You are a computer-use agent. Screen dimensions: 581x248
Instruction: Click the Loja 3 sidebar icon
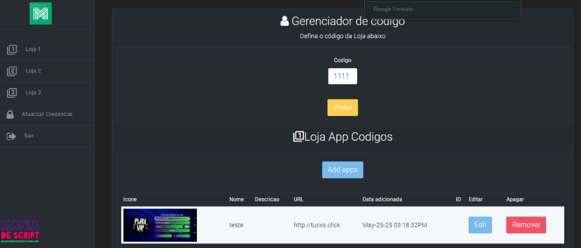12,92
